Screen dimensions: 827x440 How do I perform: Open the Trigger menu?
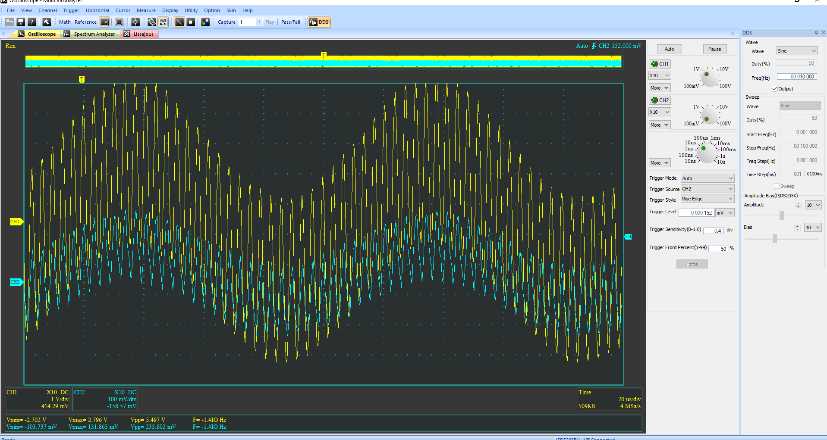71,10
